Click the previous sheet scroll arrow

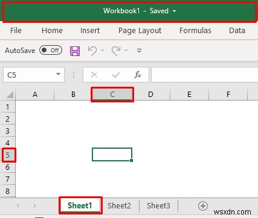click(18, 206)
